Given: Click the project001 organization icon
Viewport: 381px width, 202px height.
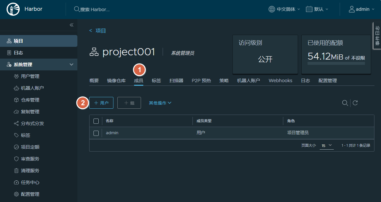Looking at the screenshot, I should pyautogui.click(x=94, y=52).
